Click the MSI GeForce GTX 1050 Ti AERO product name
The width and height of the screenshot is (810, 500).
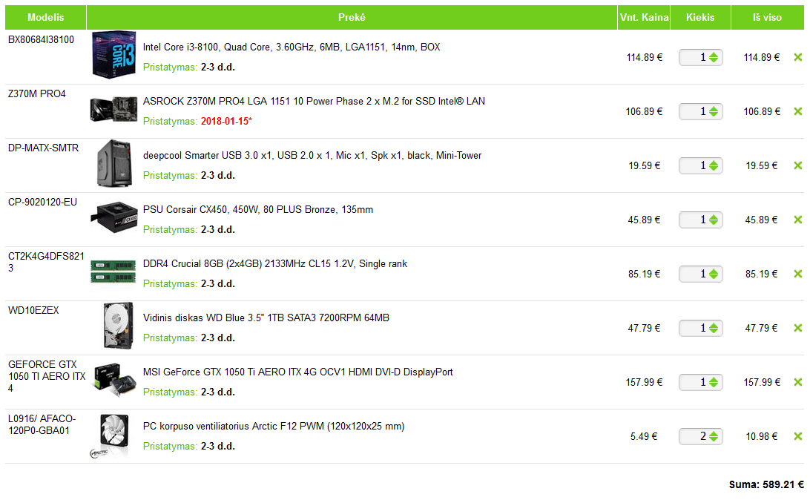point(298,372)
